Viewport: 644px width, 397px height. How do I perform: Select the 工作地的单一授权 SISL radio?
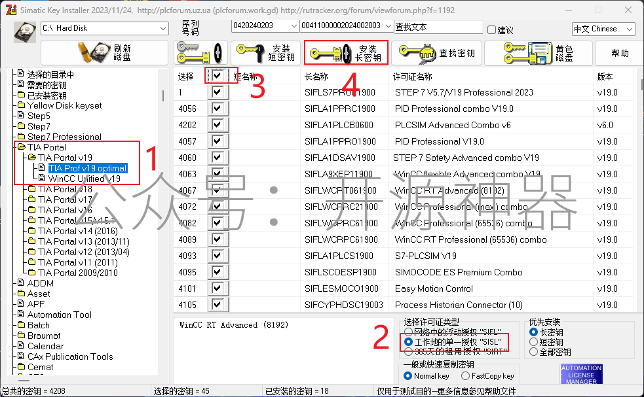[x=408, y=341]
